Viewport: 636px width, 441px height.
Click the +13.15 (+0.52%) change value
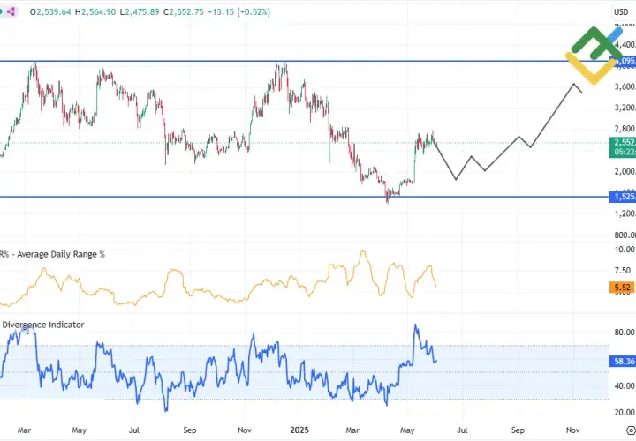[x=238, y=12]
